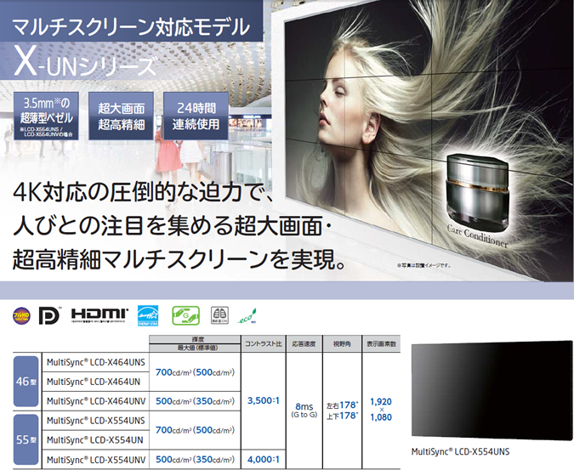Select the MultiSync LCD-X464UNS row
The width and height of the screenshot is (574, 470).
[x=96, y=362]
